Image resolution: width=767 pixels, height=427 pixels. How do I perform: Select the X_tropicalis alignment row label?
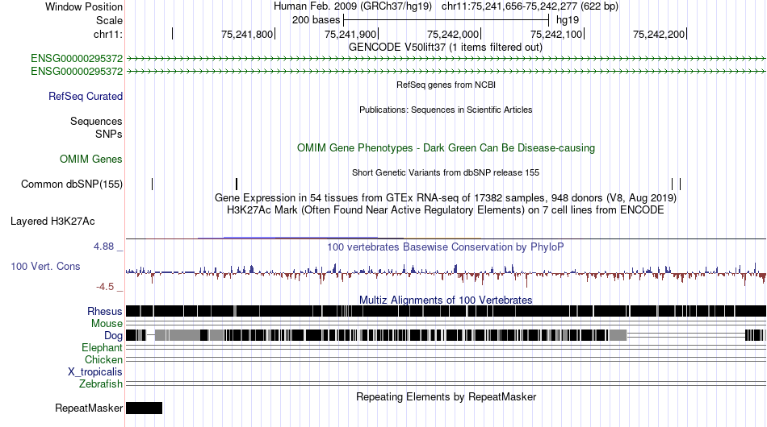tap(95, 372)
